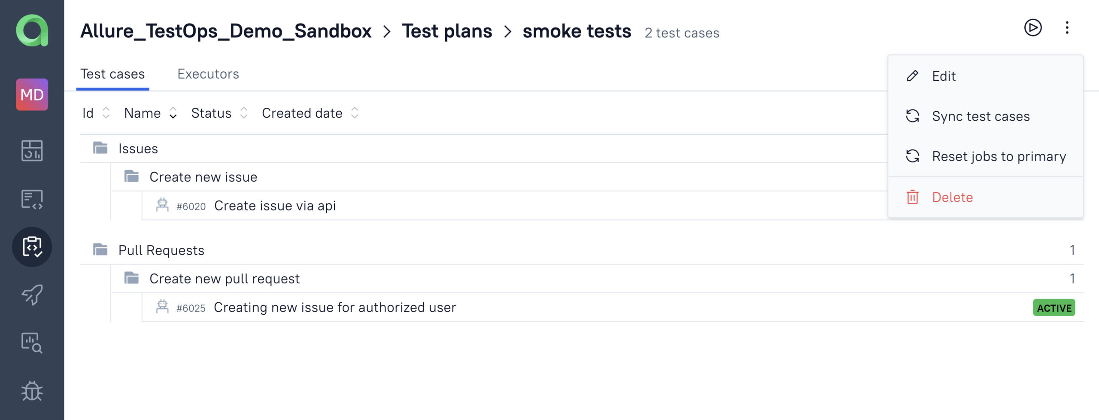Open the Launches rocket icon

[32, 295]
